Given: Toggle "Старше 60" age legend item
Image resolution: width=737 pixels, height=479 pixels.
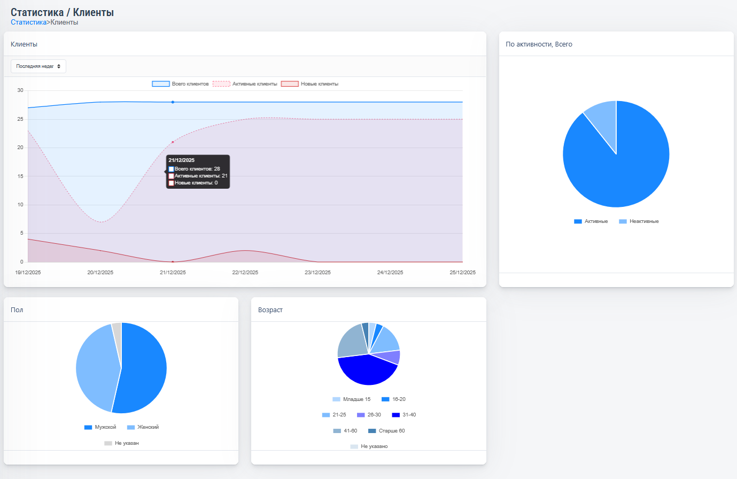Looking at the screenshot, I should coord(386,431).
